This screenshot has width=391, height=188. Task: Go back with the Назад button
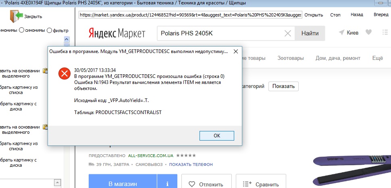357,14
